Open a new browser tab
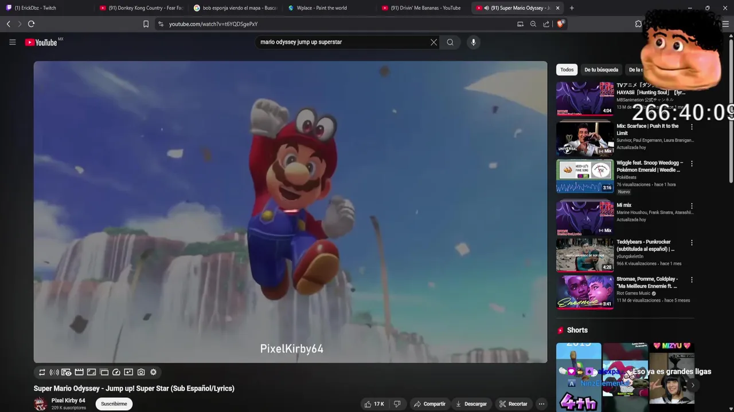734x412 pixels. [572, 8]
